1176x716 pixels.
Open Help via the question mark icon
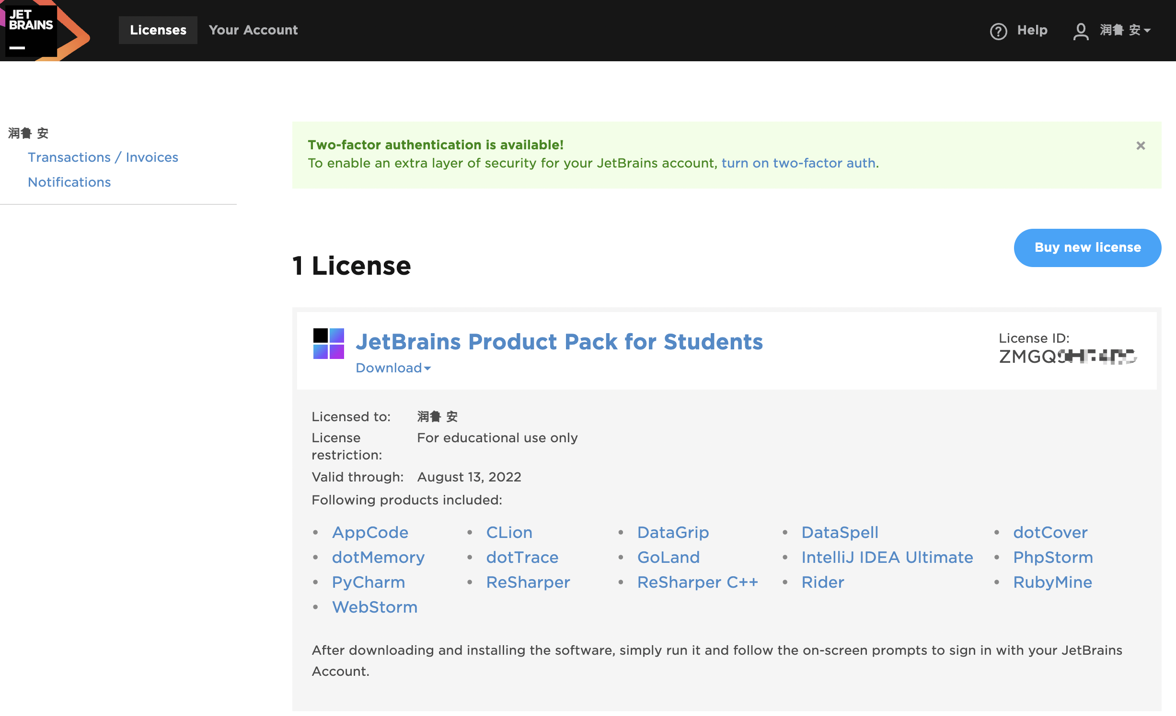998,30
